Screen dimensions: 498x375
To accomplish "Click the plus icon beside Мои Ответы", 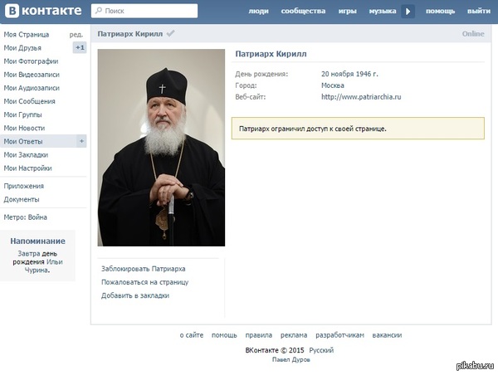I will pyautogui.click(x=81, y=141).
